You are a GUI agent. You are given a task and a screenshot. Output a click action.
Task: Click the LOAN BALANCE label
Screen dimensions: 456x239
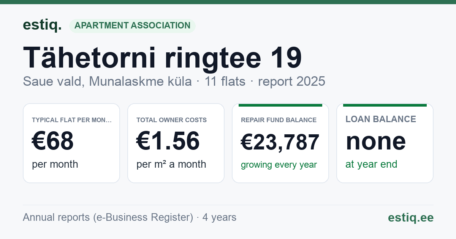click(x=381, y=119)
